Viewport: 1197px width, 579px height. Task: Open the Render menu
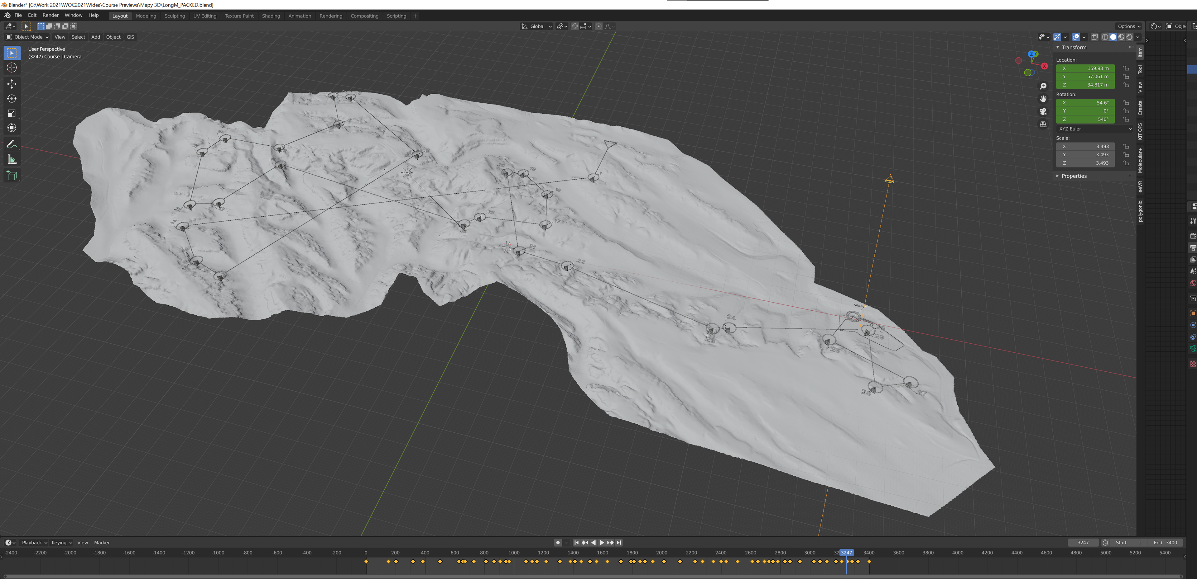click(50, 15)
